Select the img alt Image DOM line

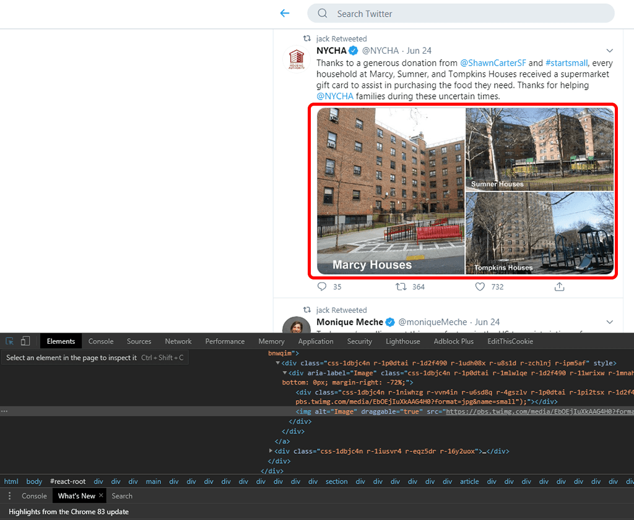pyautogui.click(x=317, y=411)
